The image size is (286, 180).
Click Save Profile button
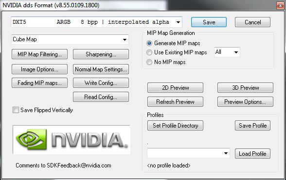coord(252,125)
